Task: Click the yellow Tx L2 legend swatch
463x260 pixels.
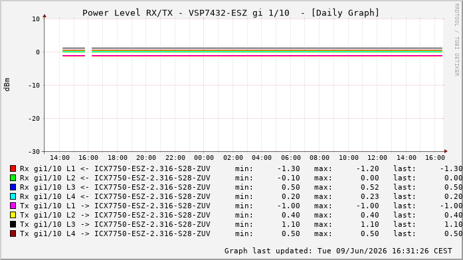Action: (13, 215)
